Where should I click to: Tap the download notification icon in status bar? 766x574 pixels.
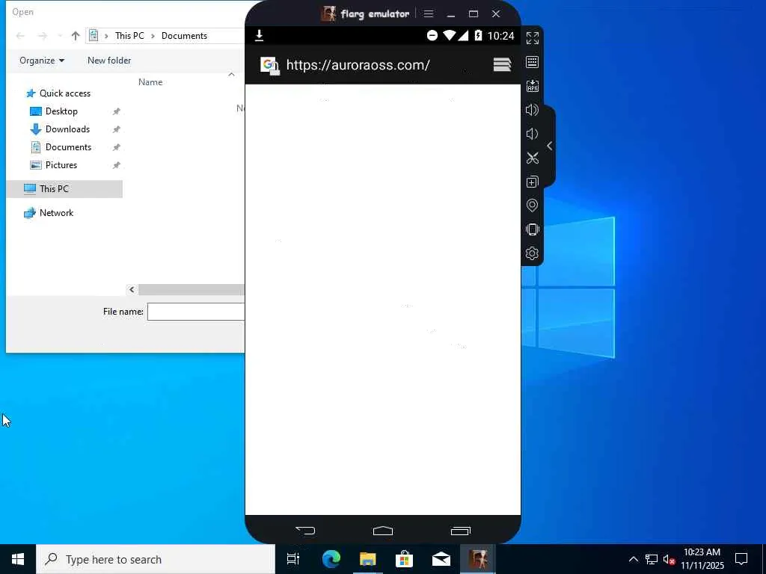tap(259, 35)
